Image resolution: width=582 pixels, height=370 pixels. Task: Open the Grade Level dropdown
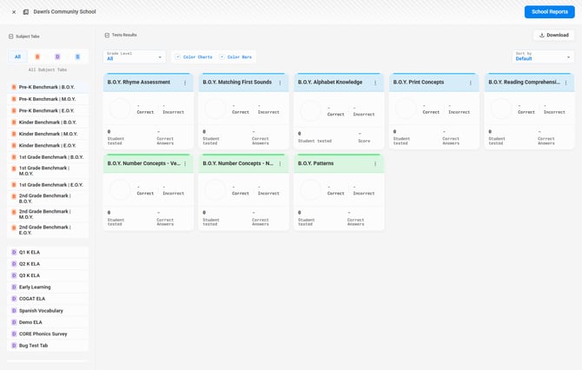pos(134,56)
